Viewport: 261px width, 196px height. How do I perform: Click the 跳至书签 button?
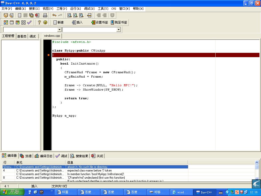(119, 22)
